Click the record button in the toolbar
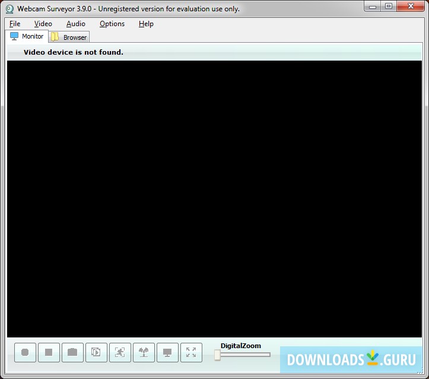 [x=25, y=352]
